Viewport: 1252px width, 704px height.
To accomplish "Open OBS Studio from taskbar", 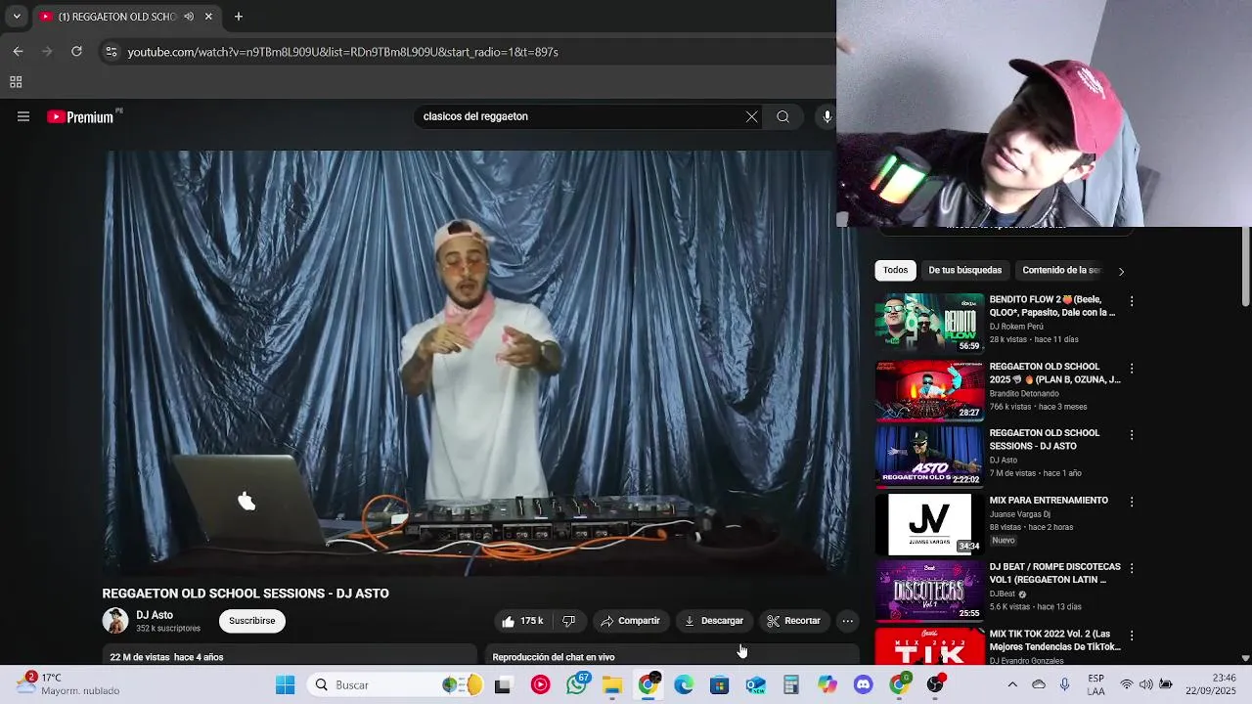I will click(935, 685).
